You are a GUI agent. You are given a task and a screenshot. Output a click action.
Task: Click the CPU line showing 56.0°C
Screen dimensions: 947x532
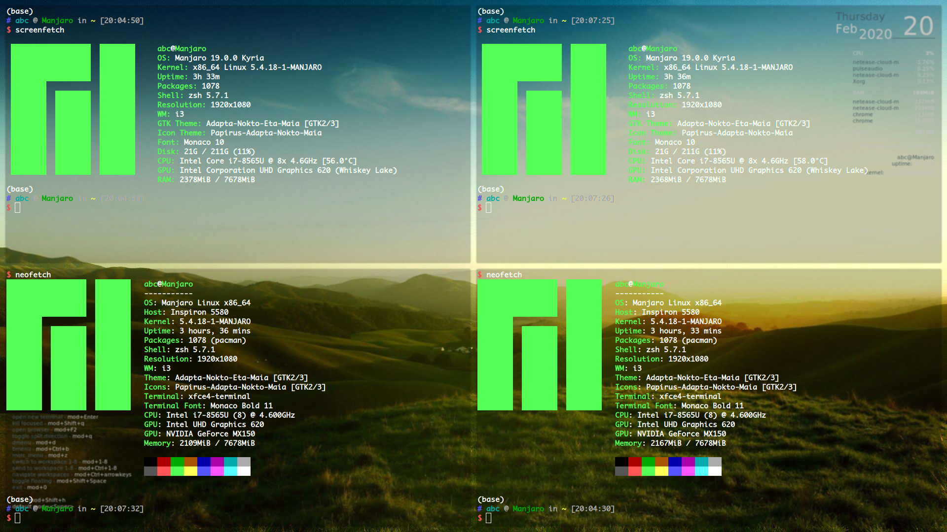click(x=256, y=161)
